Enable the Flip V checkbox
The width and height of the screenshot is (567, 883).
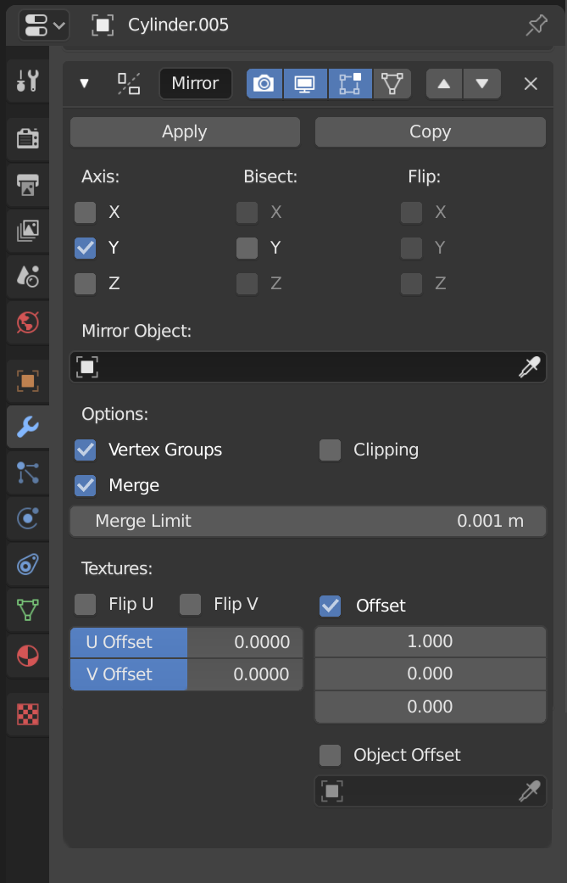pyautogui.click(x=190, y=604)
